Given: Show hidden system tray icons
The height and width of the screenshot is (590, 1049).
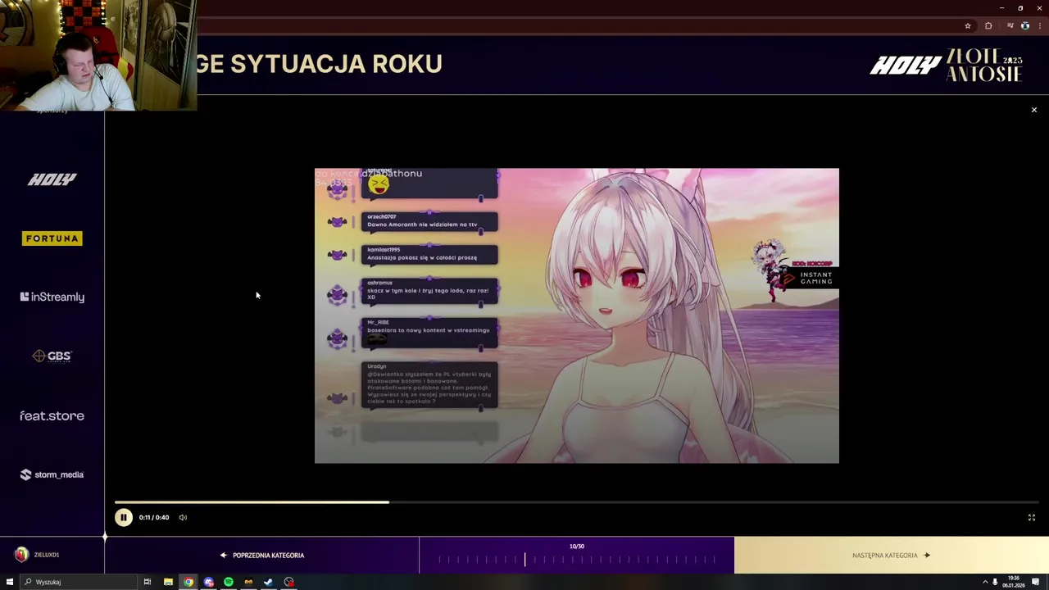Looking at the screenshot, I should point(985,582).
